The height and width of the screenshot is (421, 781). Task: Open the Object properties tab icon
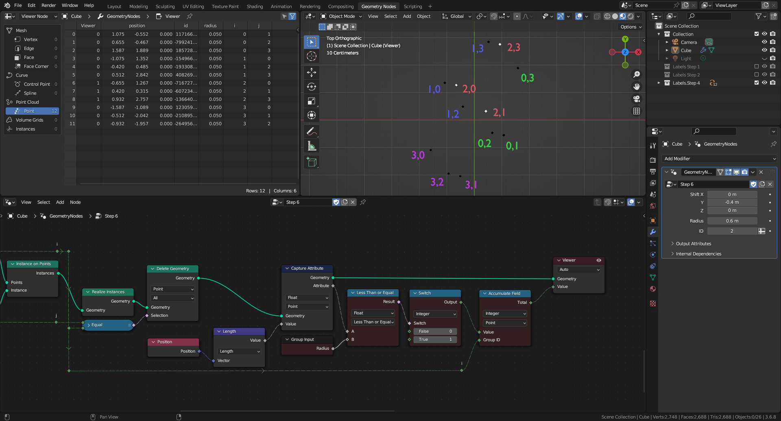(x=653, y=220)
